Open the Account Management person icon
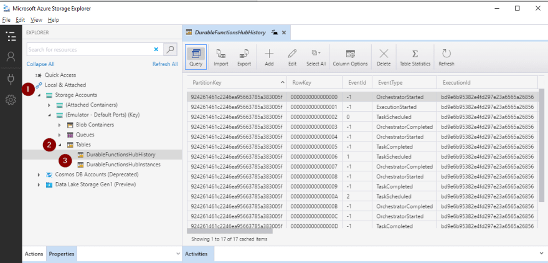Image resolution: width=548 pixels, height=263 pixels. click(x=11, y=57)
